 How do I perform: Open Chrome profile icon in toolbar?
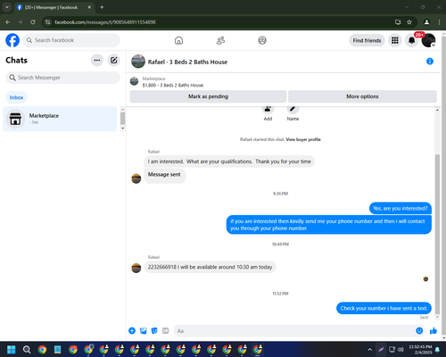click(426, 22)
